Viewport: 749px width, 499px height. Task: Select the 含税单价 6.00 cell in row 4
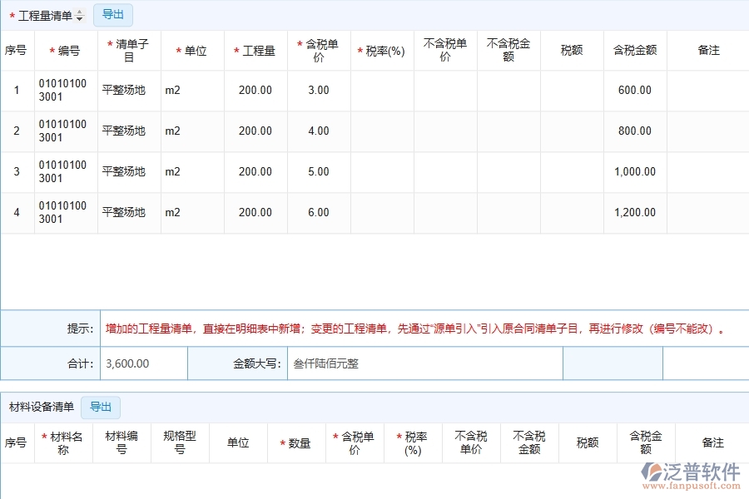318,212
